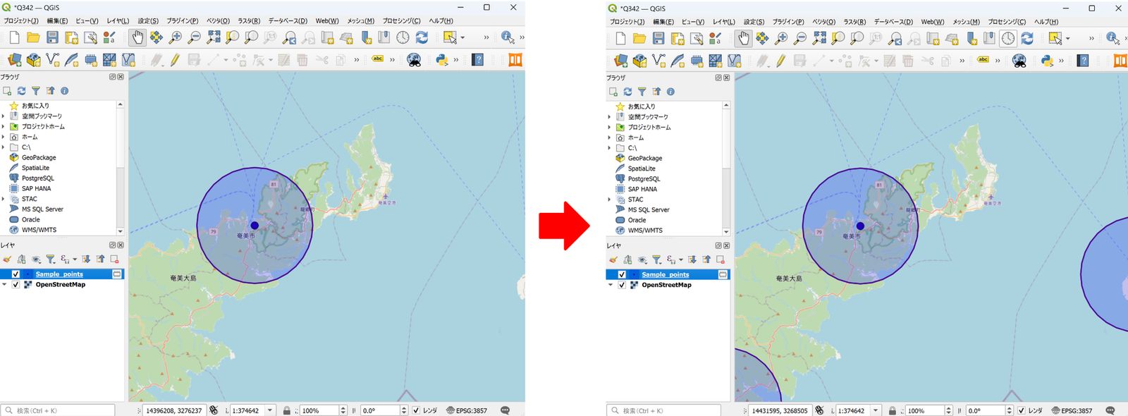Click rotation stepper in left status bar
The width and height of the screenshot is (1128, 416).
pyautogui.click(x=404, y=410)
